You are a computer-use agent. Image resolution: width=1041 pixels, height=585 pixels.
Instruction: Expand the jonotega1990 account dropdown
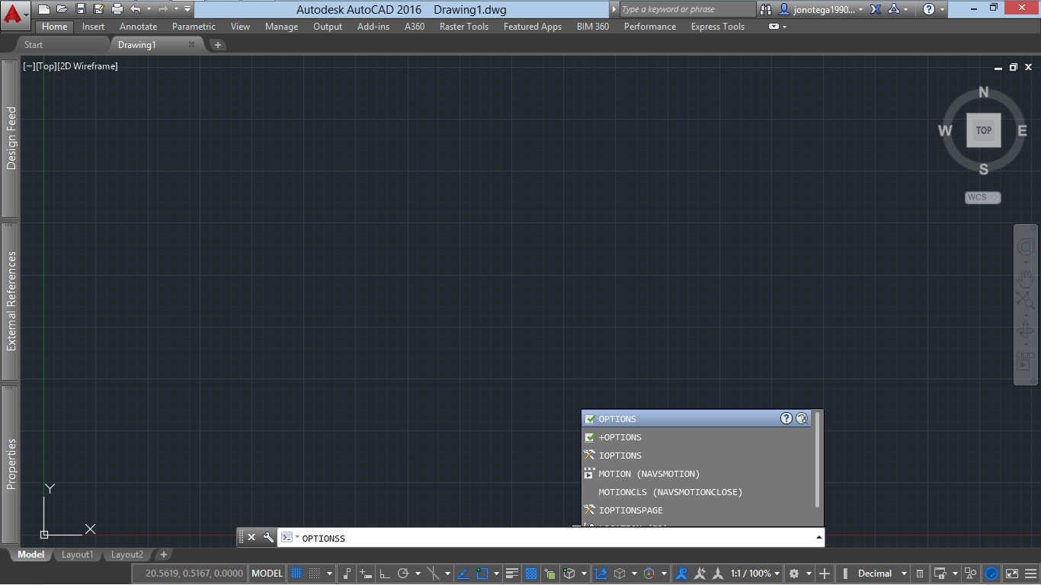[861, 10]
